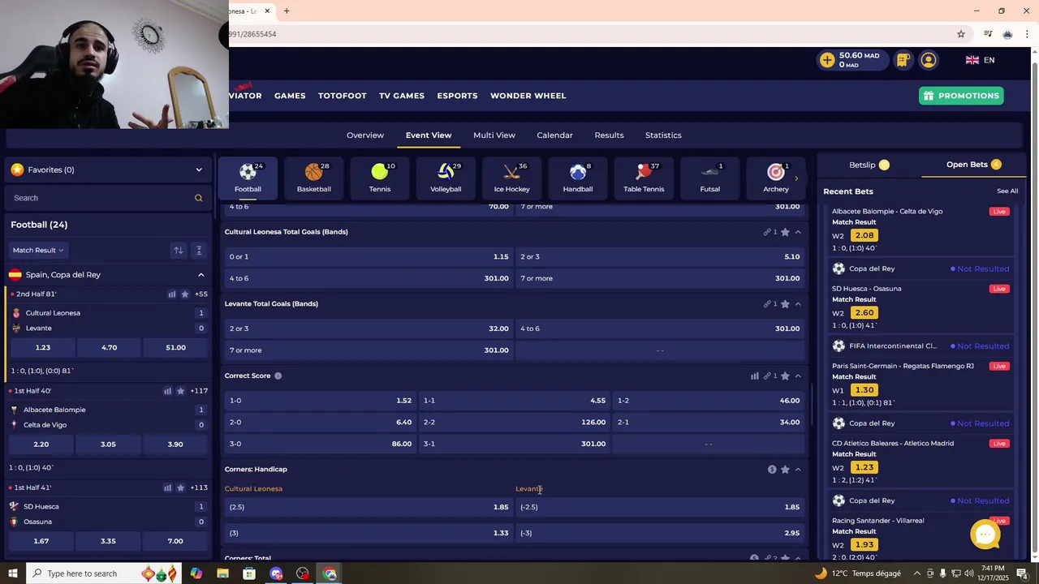The width and height of the screenshot is (1039, 584).
Task: Open statistics icon for Cultural Leonesa match
Action: tap(172, 294)
